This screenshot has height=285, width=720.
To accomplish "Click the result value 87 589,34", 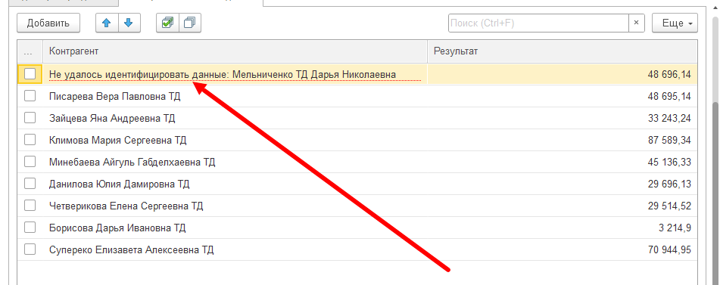I will 669,140.
